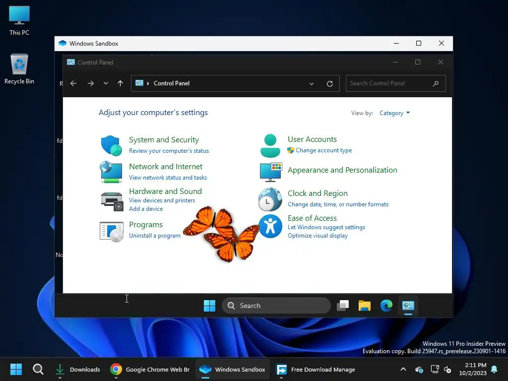508x381 pixels.
Task: Open the User Accounts person icon
Action: (x=270, y=146)
